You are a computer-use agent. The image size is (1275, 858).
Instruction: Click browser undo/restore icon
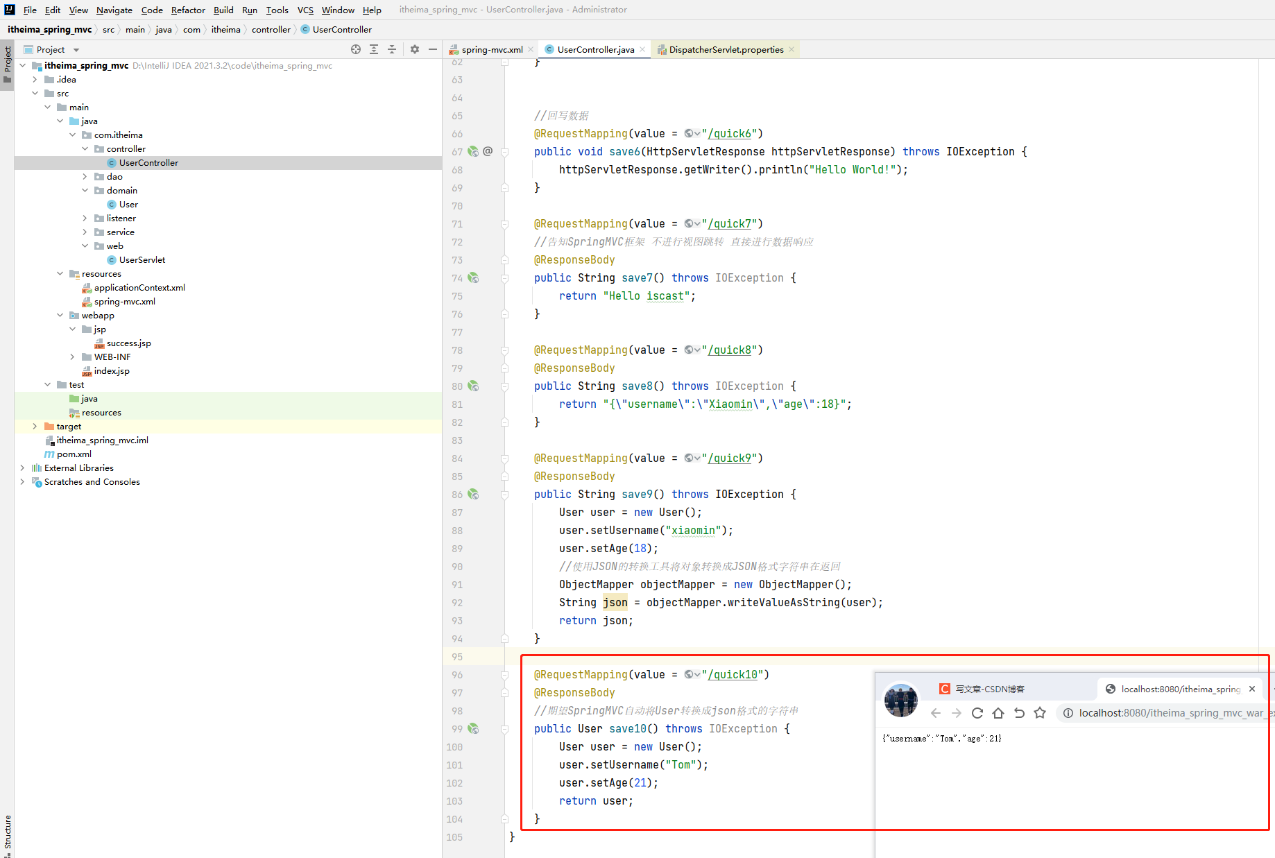click(x=1019, y=713)
